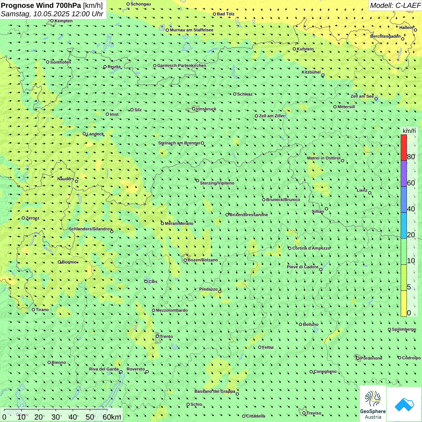Select the "Matrei in Osttirol" label
The image size is (422, 422).
pyautogui.click(x=324, y=158)
